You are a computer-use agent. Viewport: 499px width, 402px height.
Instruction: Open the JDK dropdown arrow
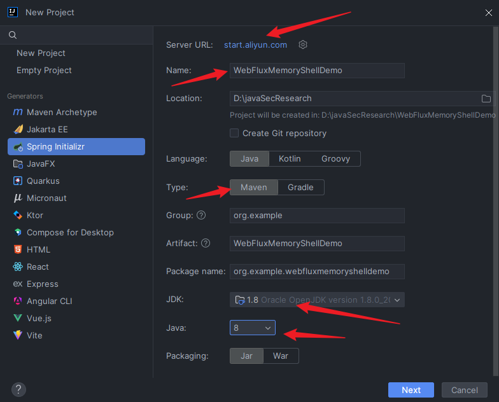coord(397,300)
